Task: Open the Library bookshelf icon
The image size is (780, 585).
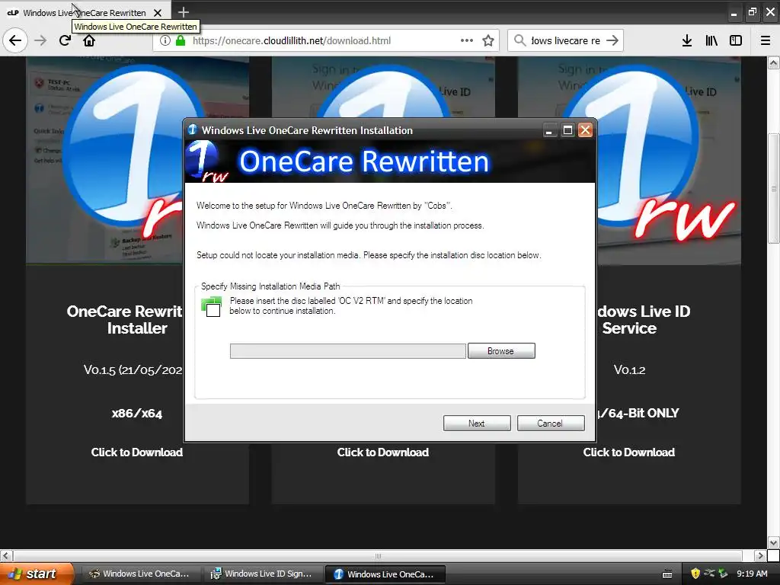Action: coord(711,40)
